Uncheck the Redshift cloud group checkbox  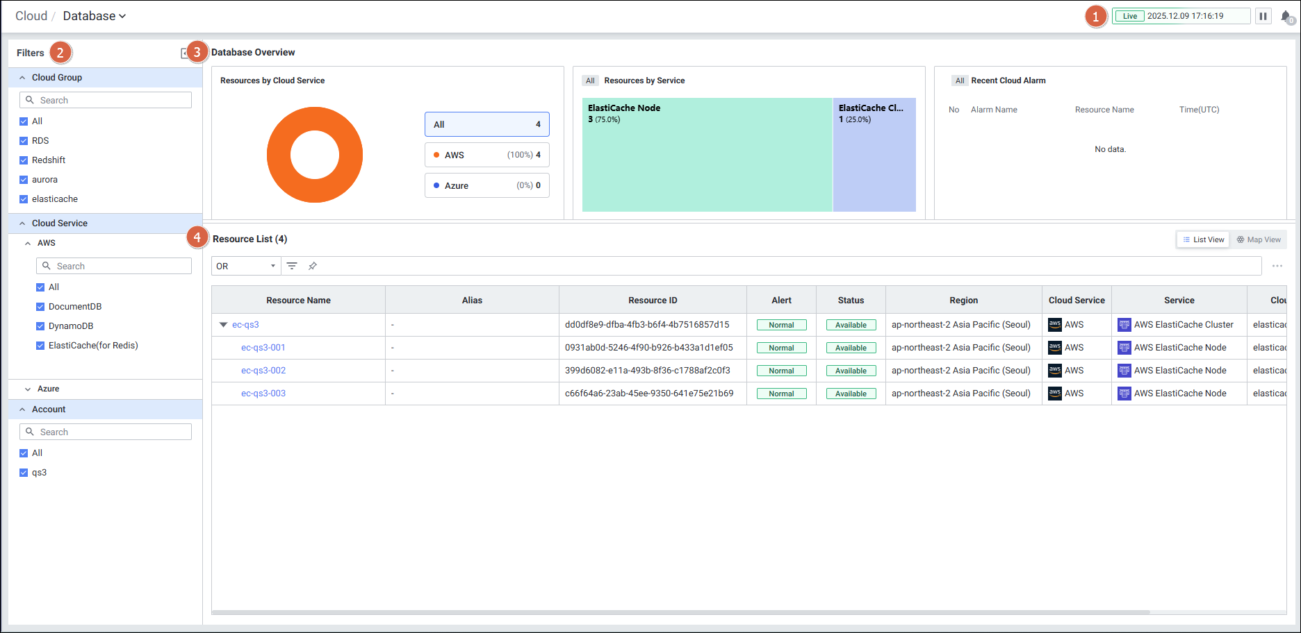point(24,160)
